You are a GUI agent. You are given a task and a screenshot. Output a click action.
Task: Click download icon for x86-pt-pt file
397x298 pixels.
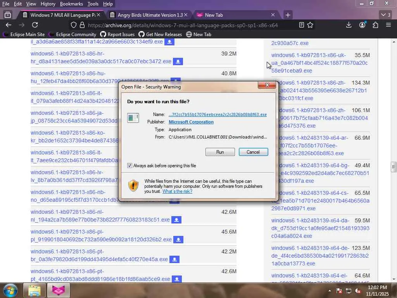pyautogui.click(x=177, y=279)
